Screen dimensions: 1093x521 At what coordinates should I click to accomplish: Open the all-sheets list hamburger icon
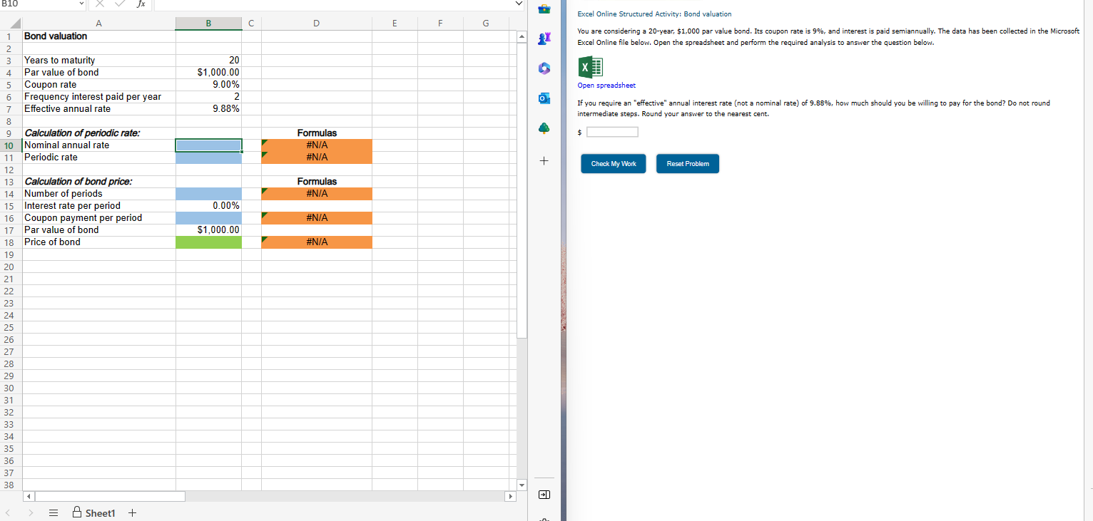coord(53,513)
